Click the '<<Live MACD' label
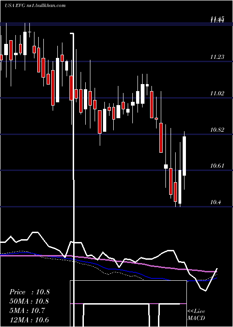This screenshot has width=233, height=327. pyautogui.click(x=196, y=314)
